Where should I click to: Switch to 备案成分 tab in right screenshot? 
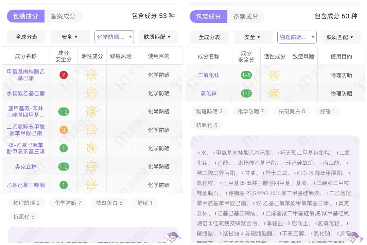(x=246, y=16)
